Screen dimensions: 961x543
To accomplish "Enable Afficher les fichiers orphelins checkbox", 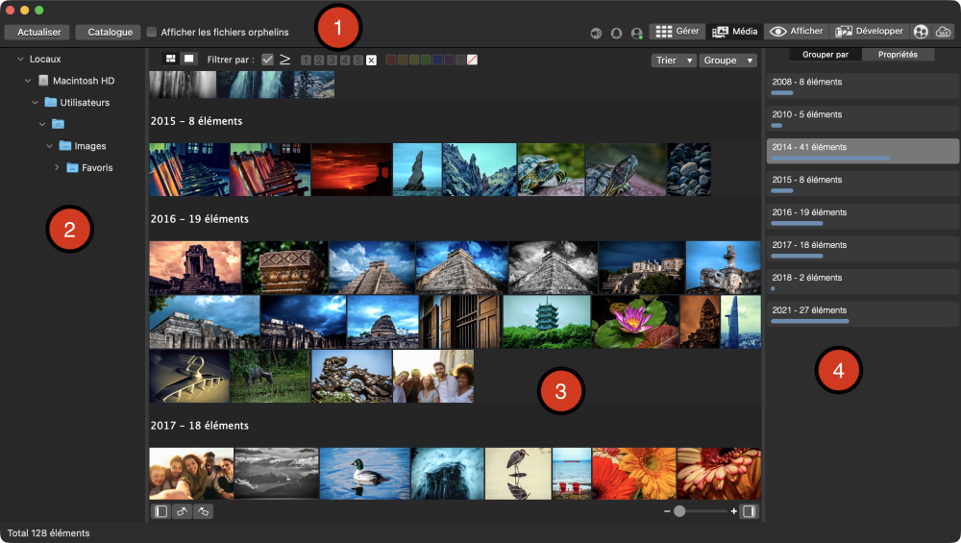I will 152,32.
